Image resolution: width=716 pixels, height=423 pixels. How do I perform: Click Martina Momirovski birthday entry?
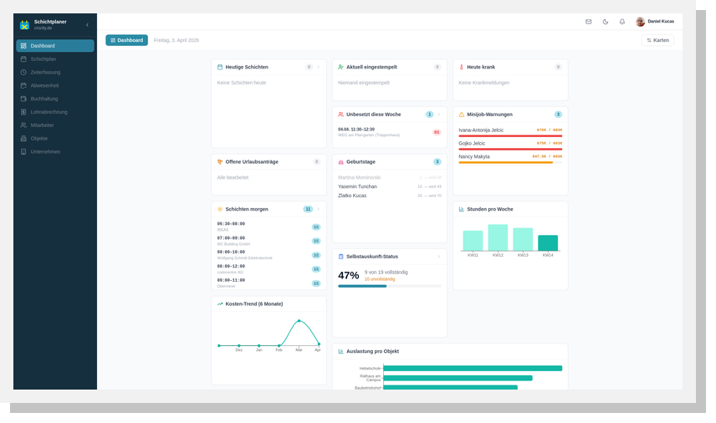point(390,177)
